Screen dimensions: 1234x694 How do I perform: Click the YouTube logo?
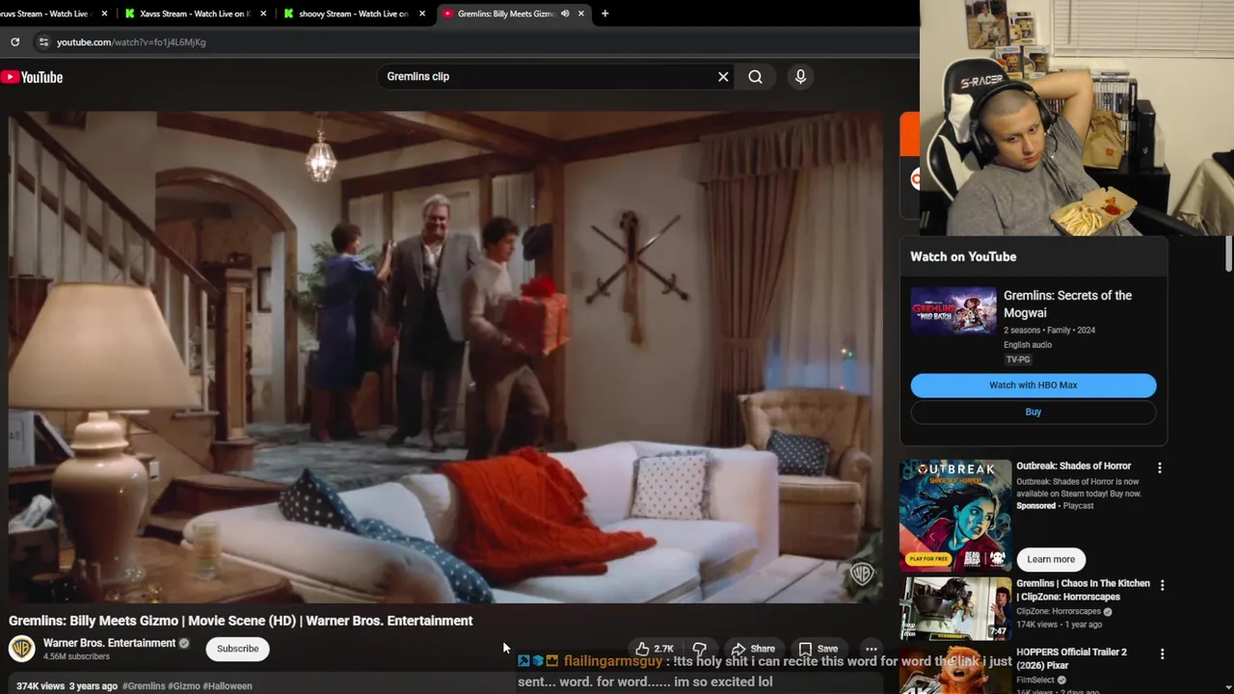click(x=32, y=77)
